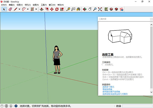Image resolution: width=153 pixels, height=108 pixels.
Task: Open the 编辑(E) menu
Action: pos(12,5)
